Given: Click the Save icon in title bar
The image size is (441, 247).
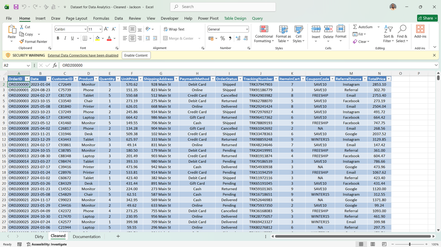Looking at the screenshot, I should 16,7.
